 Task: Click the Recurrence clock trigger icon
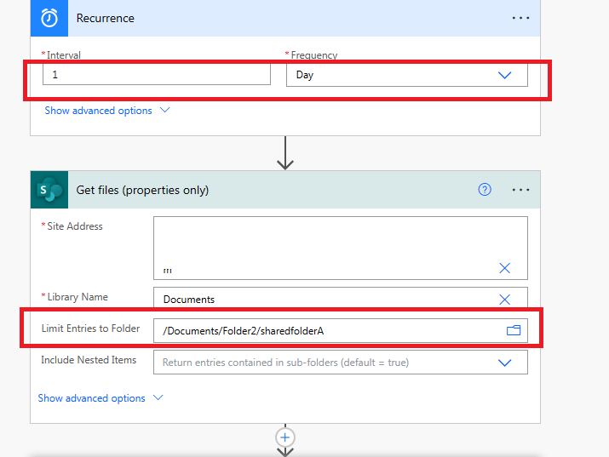[x=49, y=18]
